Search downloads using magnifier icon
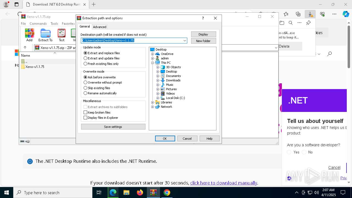This screenshot has width=352, height=198. (x=291, y=23)
